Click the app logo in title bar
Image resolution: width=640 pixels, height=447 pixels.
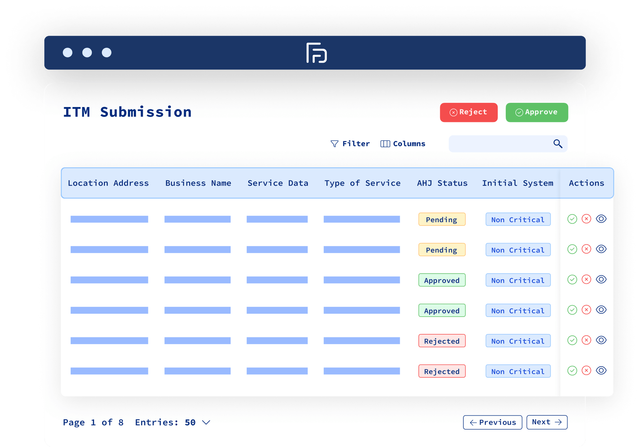(316, 53)
